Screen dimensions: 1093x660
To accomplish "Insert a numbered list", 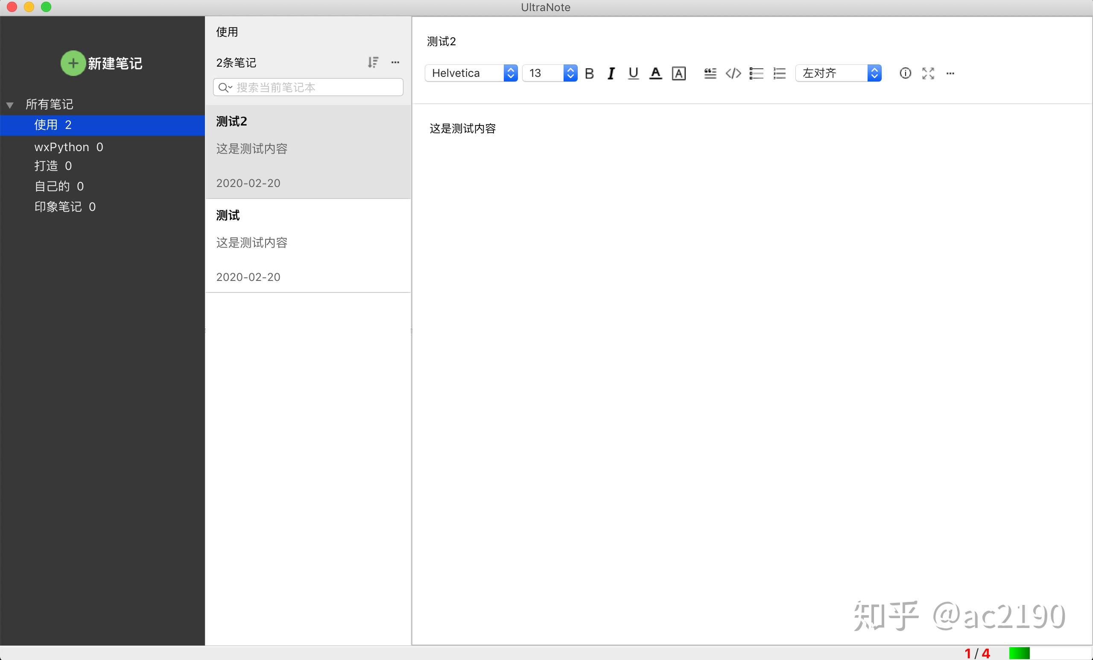I will (779, 73).
